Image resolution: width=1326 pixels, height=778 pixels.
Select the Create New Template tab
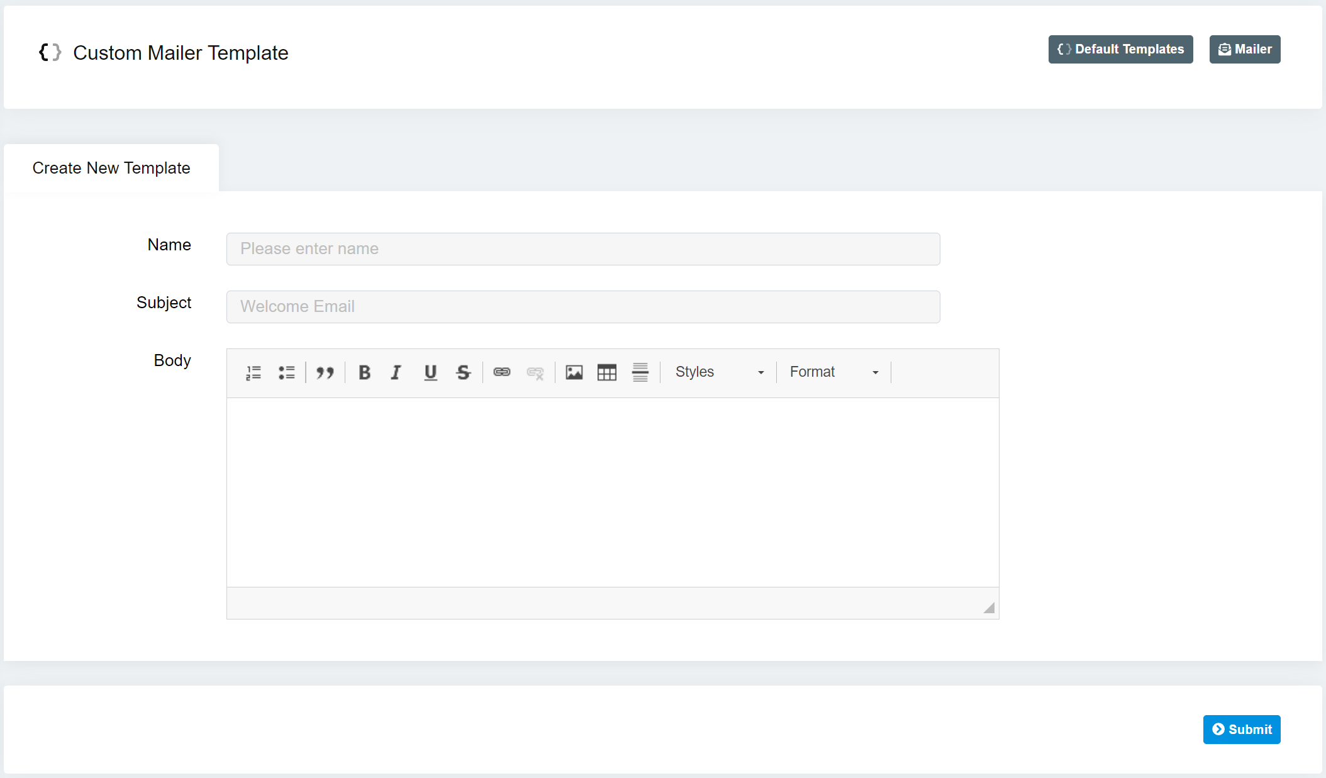click(111, 168)
